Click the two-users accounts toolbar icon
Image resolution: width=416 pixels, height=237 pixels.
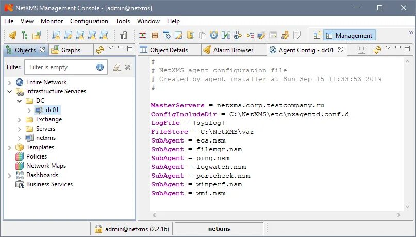(285, 35)
